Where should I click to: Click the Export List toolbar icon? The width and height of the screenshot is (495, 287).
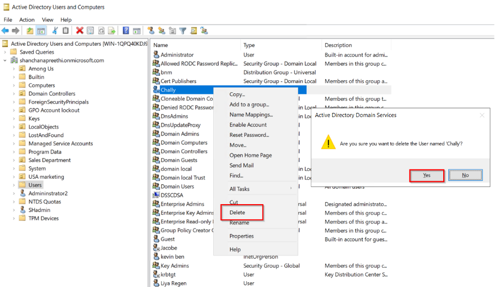click(111, 31)
